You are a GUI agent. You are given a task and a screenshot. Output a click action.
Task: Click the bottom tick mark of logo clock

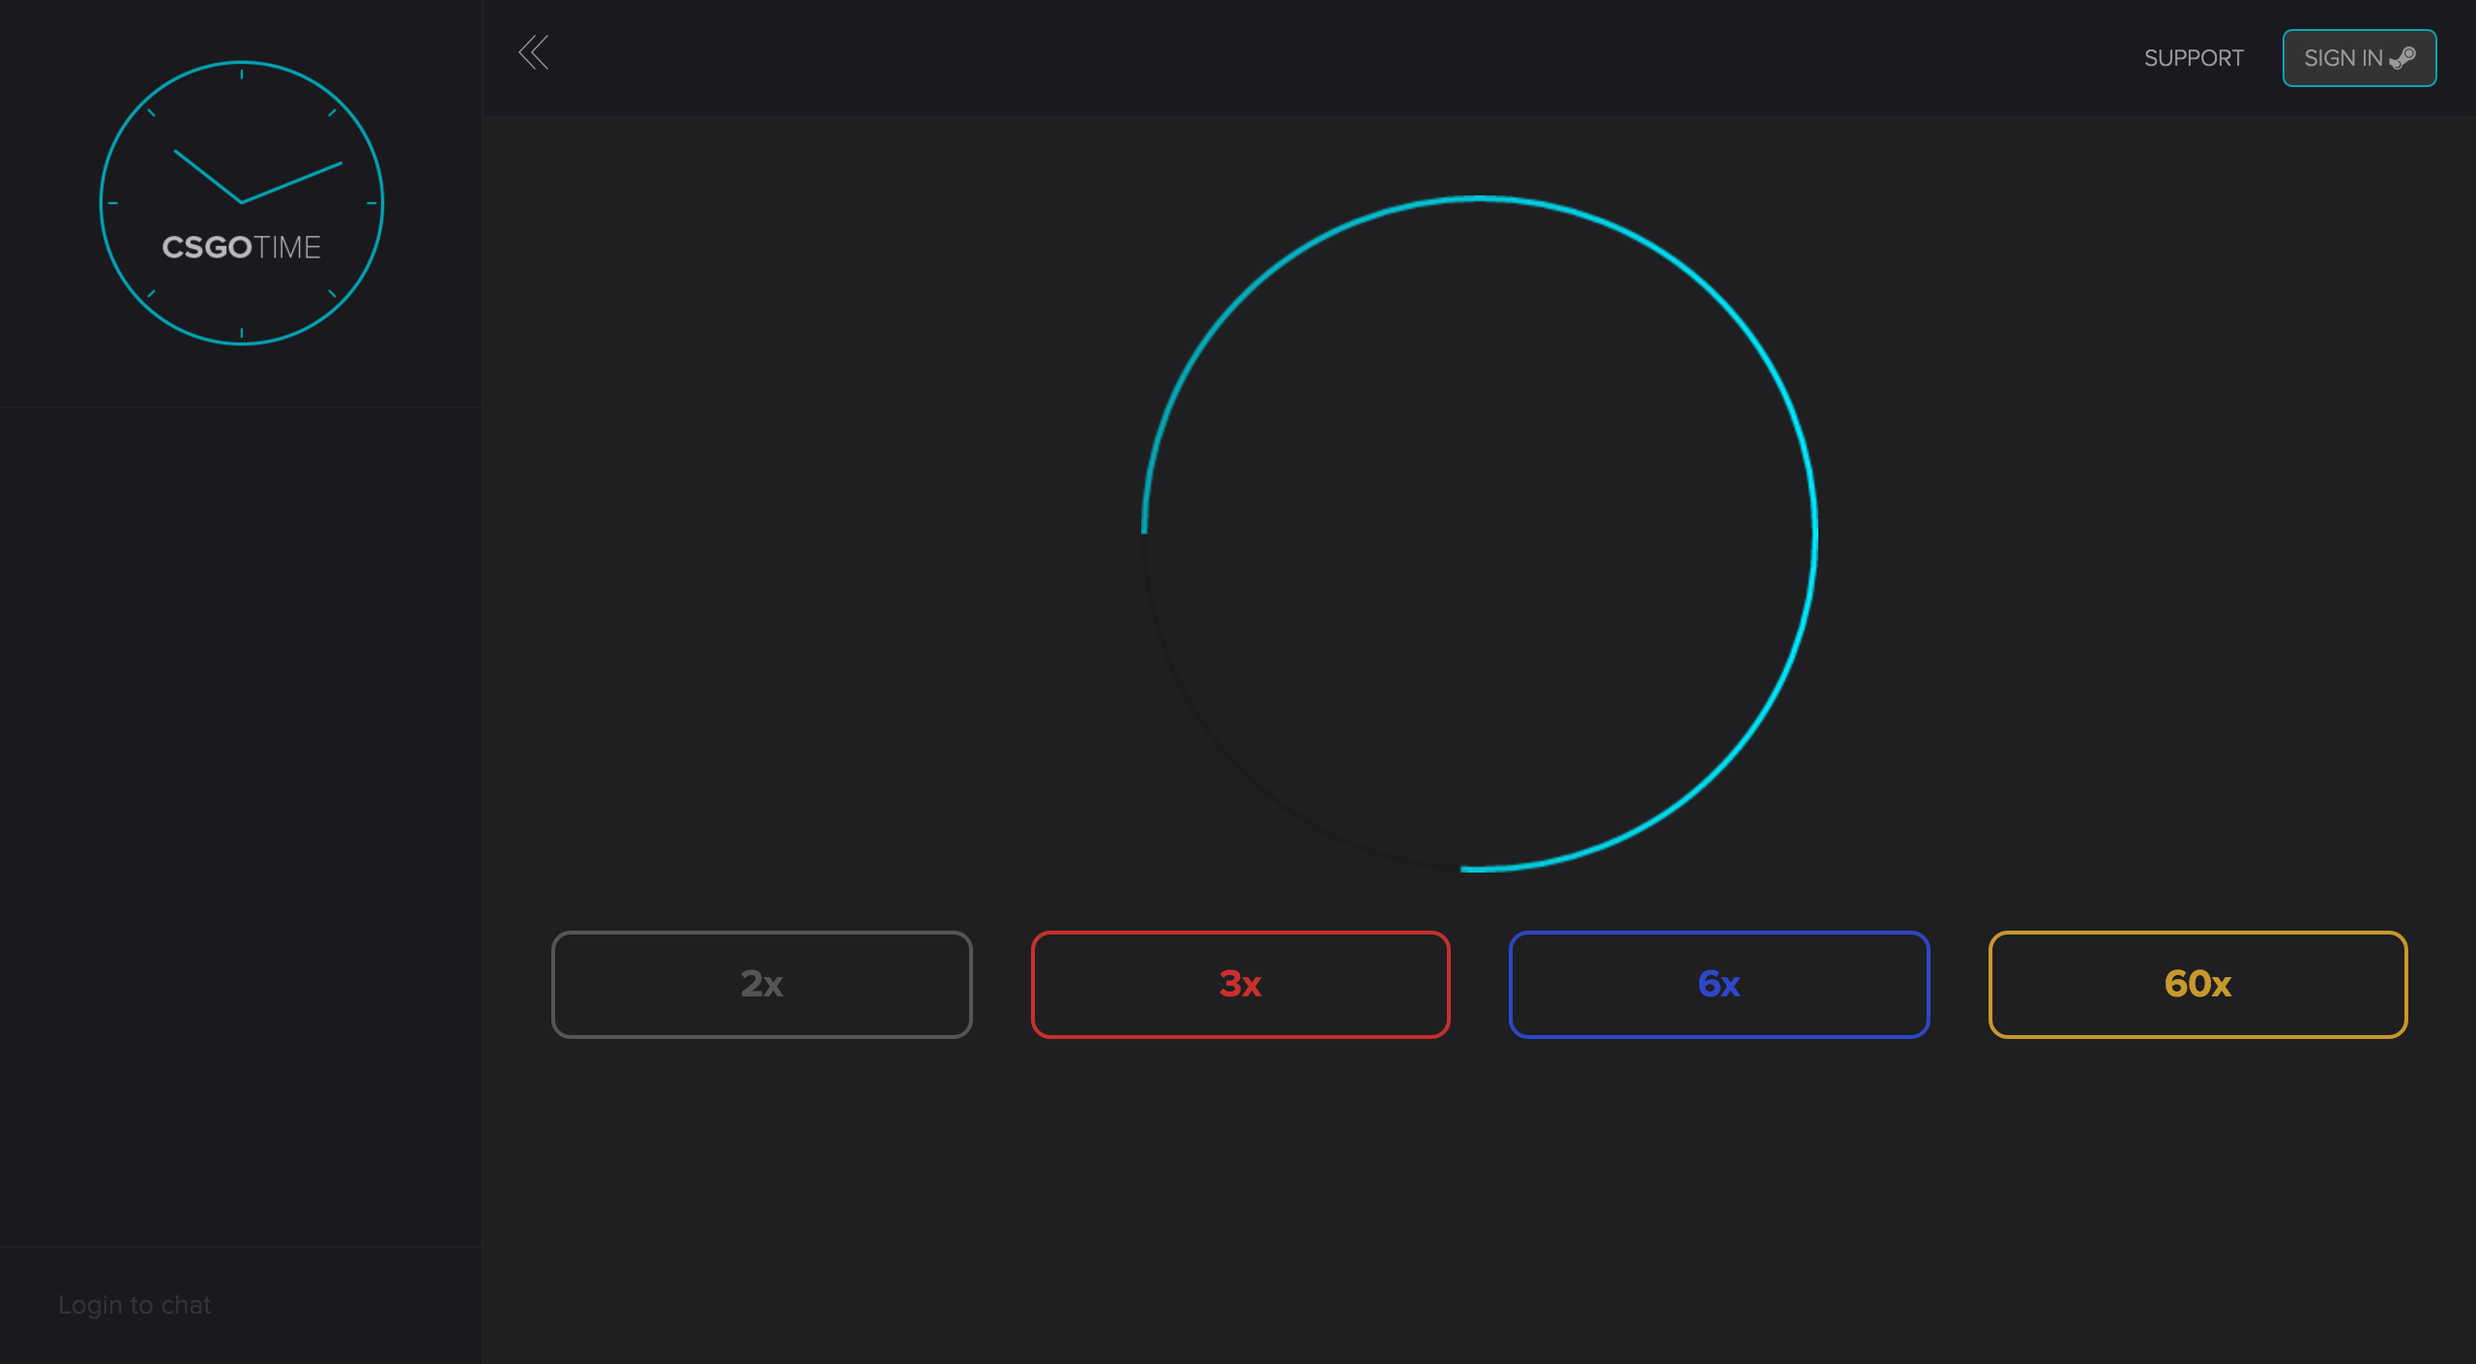click(x=242, y=333)
